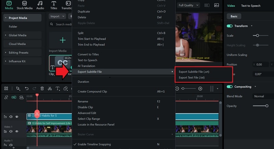Click the unlink chain icon above tracks
This screenshot has height=149, width=274.
point(6,97)
